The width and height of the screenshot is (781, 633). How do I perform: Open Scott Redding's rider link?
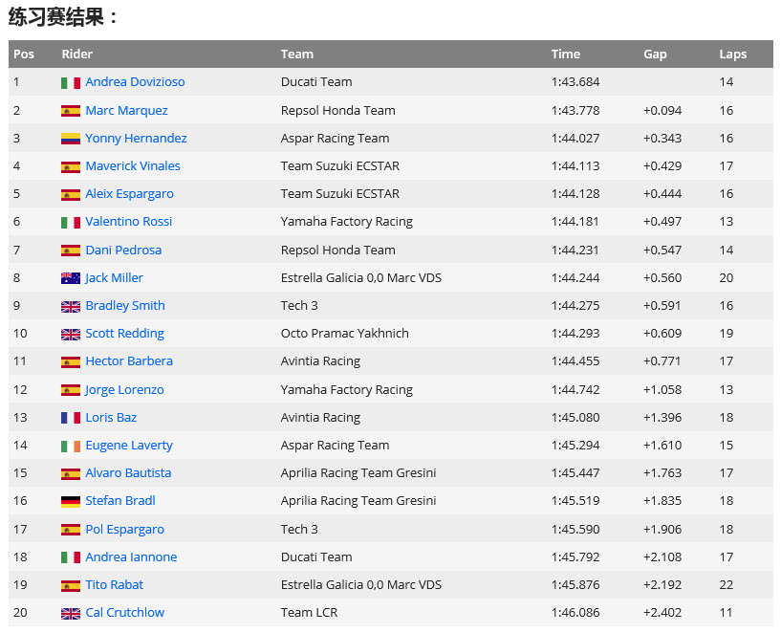pyautogui.click(x=124, y=334)
